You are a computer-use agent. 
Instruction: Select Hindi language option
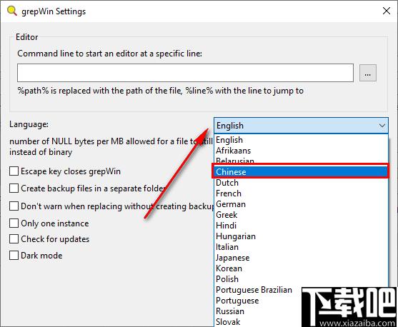(301, 226)
